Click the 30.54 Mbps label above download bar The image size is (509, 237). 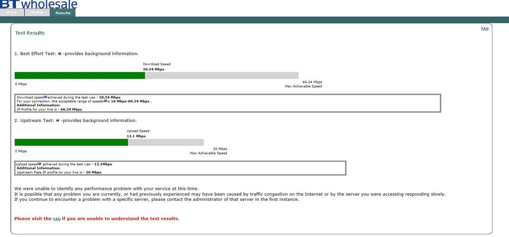153,69
